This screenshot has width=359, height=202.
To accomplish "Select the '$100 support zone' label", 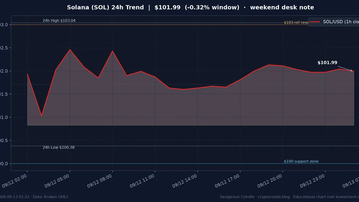I will 301,162.
